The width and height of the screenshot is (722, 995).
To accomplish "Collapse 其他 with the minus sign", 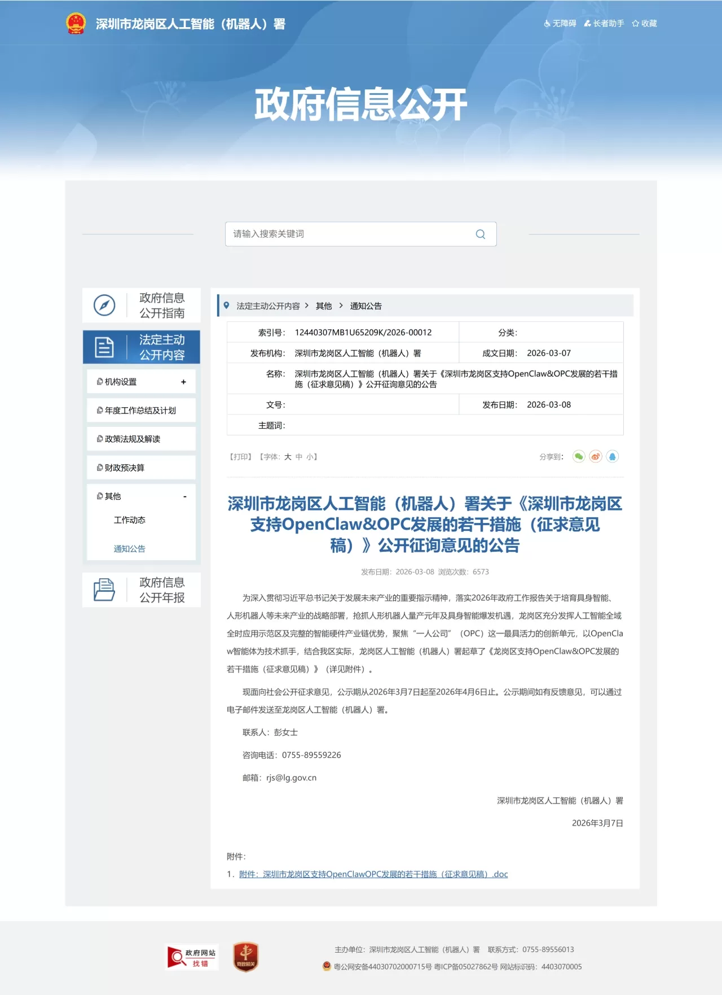I will 184,497.
